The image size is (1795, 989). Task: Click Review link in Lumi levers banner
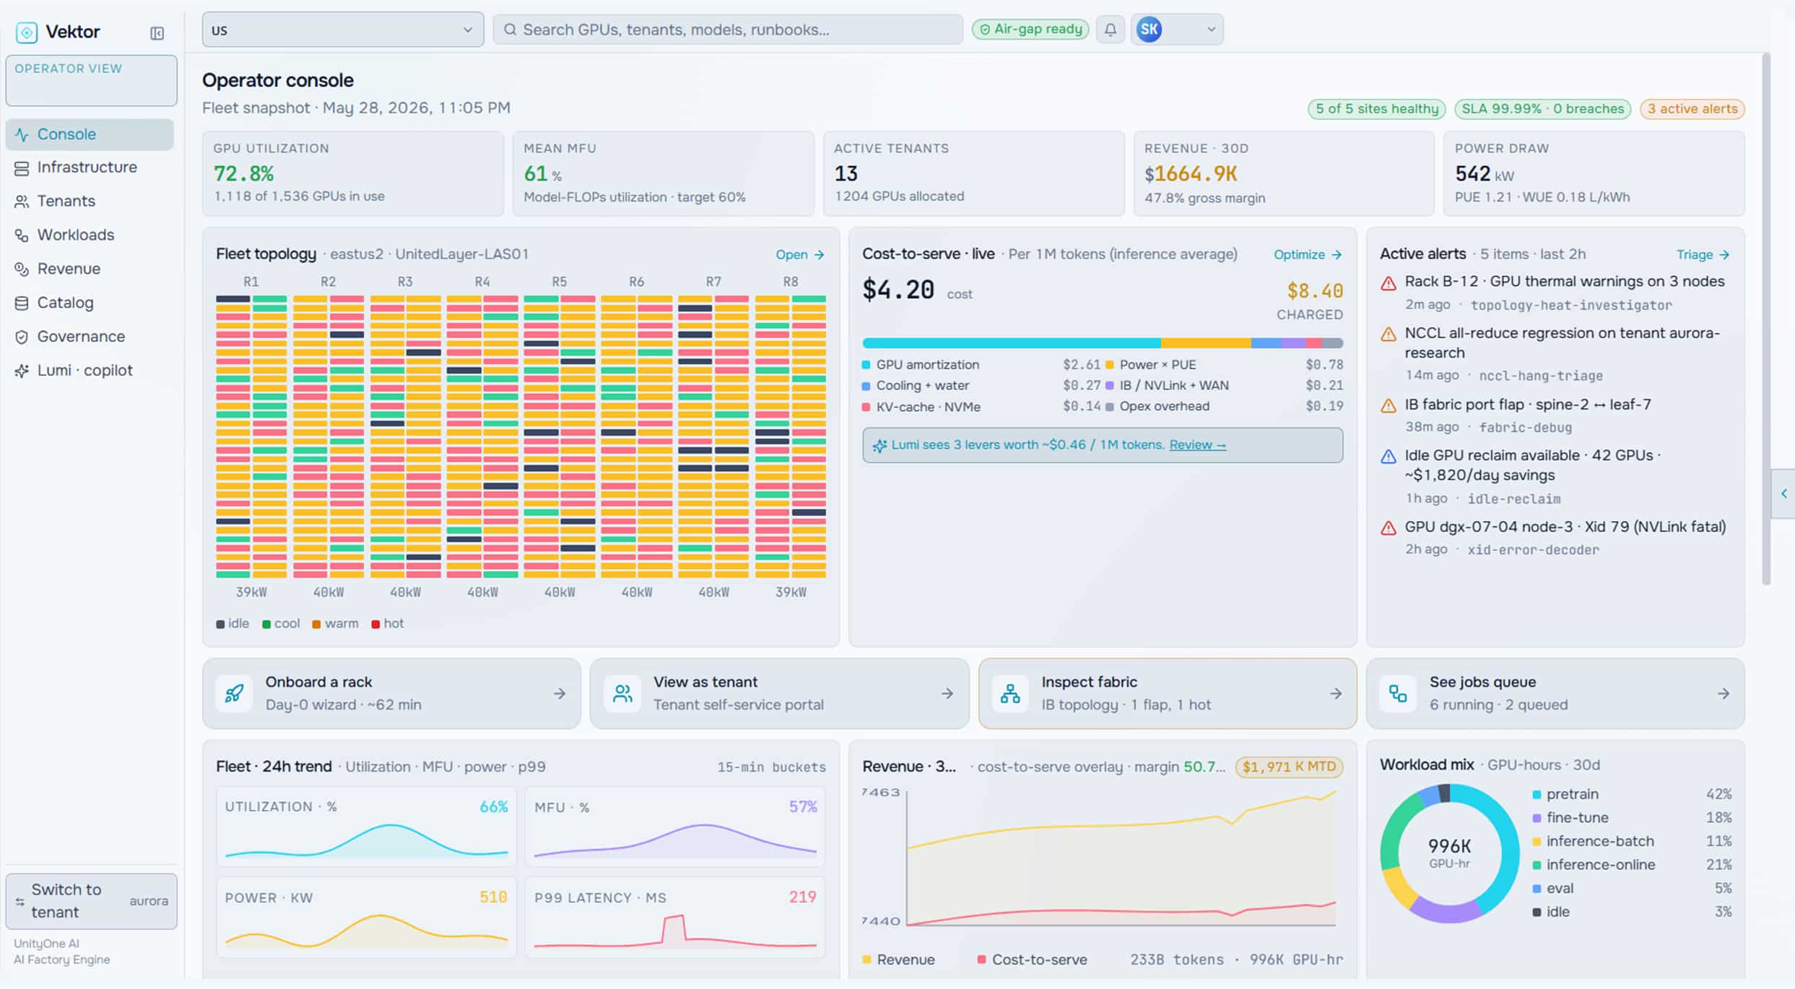pos(1197,445)
